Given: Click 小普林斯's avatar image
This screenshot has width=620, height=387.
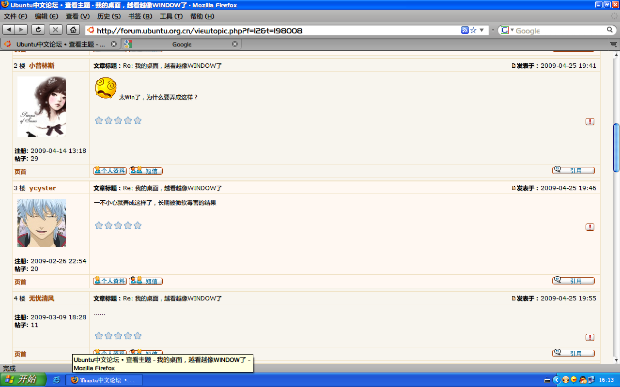Looking at the screenshot, I should point(42,106).
